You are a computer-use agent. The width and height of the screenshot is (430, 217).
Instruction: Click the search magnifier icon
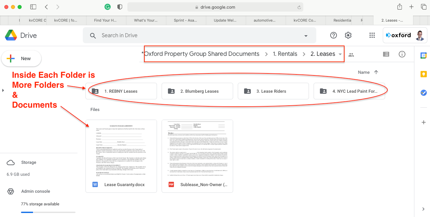tap(93, 36)
